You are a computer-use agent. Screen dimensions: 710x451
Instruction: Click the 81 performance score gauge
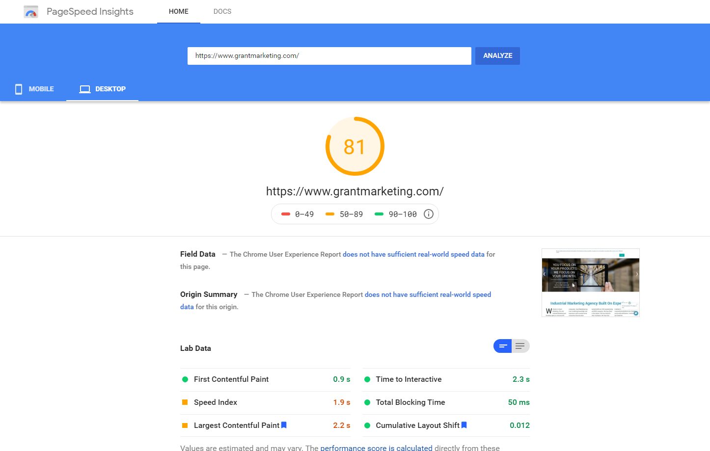(355, 146)
